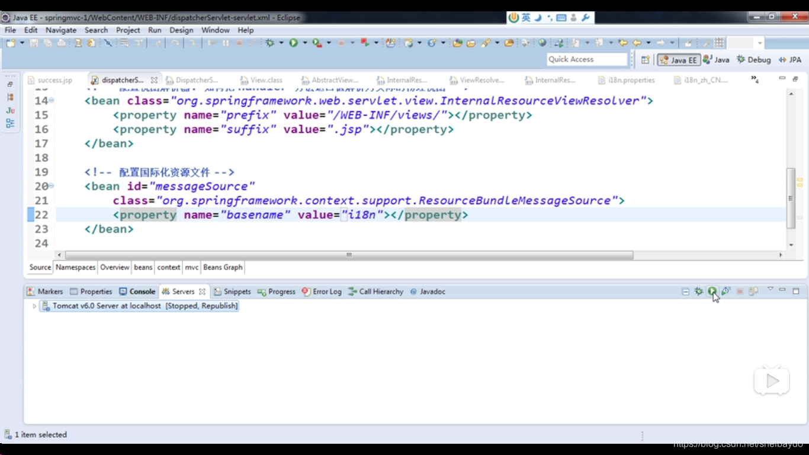This screenshot has height=455, width=809.
Task: Click the JUnit 'Ju' icon in left sidebar
Action: click(10, 110)
